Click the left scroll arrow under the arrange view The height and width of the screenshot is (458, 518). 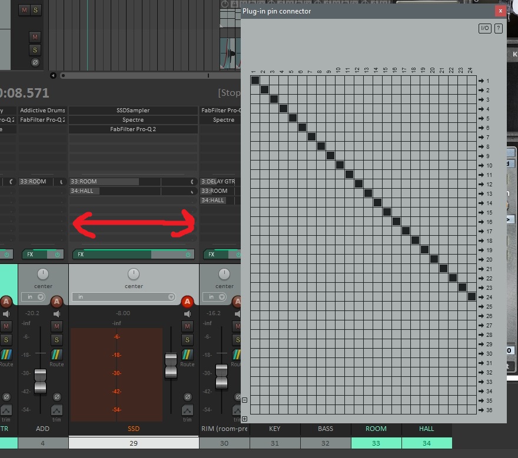[x=53, y=76]
